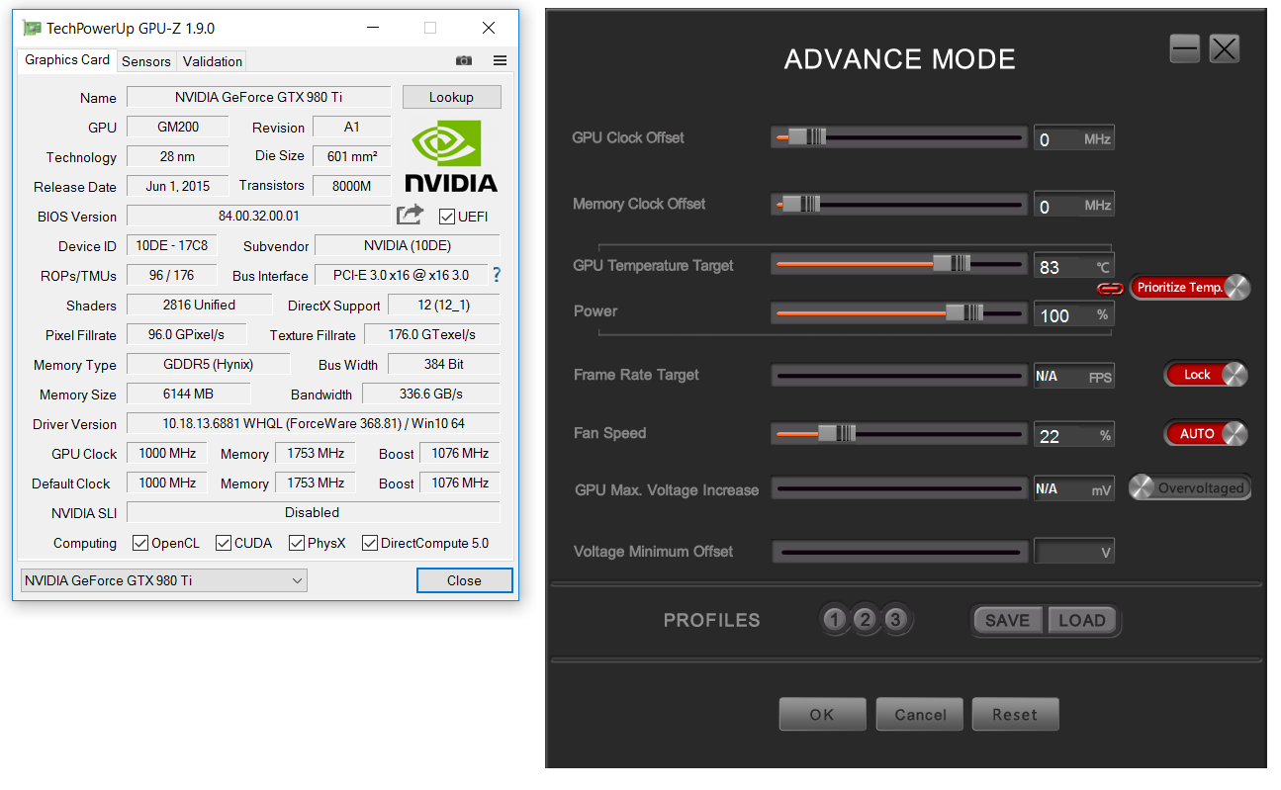Click the SAVE profile button
This screenshot has height=790, width=1281.
1008,620
